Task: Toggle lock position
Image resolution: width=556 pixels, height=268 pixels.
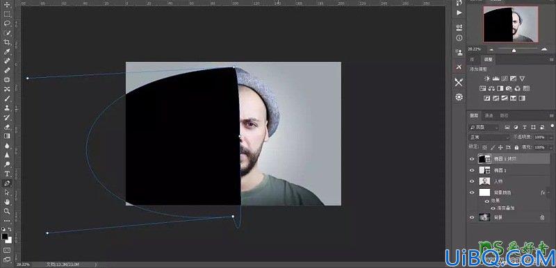Action: coord(500,147)
